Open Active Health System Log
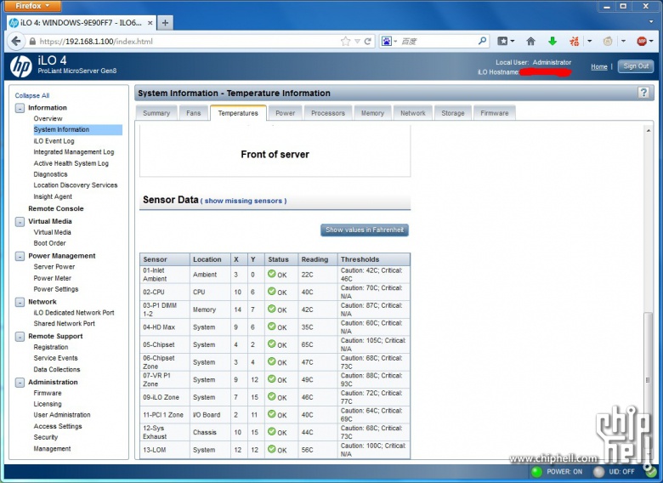This screenshot has width=663, height=483. coord(71,163)
